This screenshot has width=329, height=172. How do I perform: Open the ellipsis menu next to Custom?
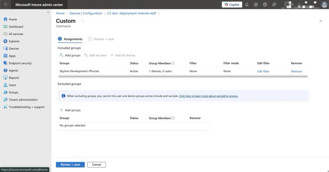pos(83,21)
